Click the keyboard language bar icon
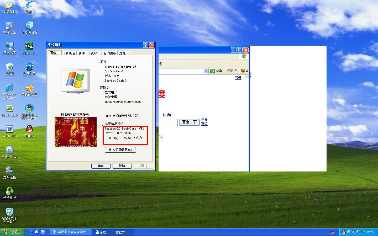 [x=332, y=232]
